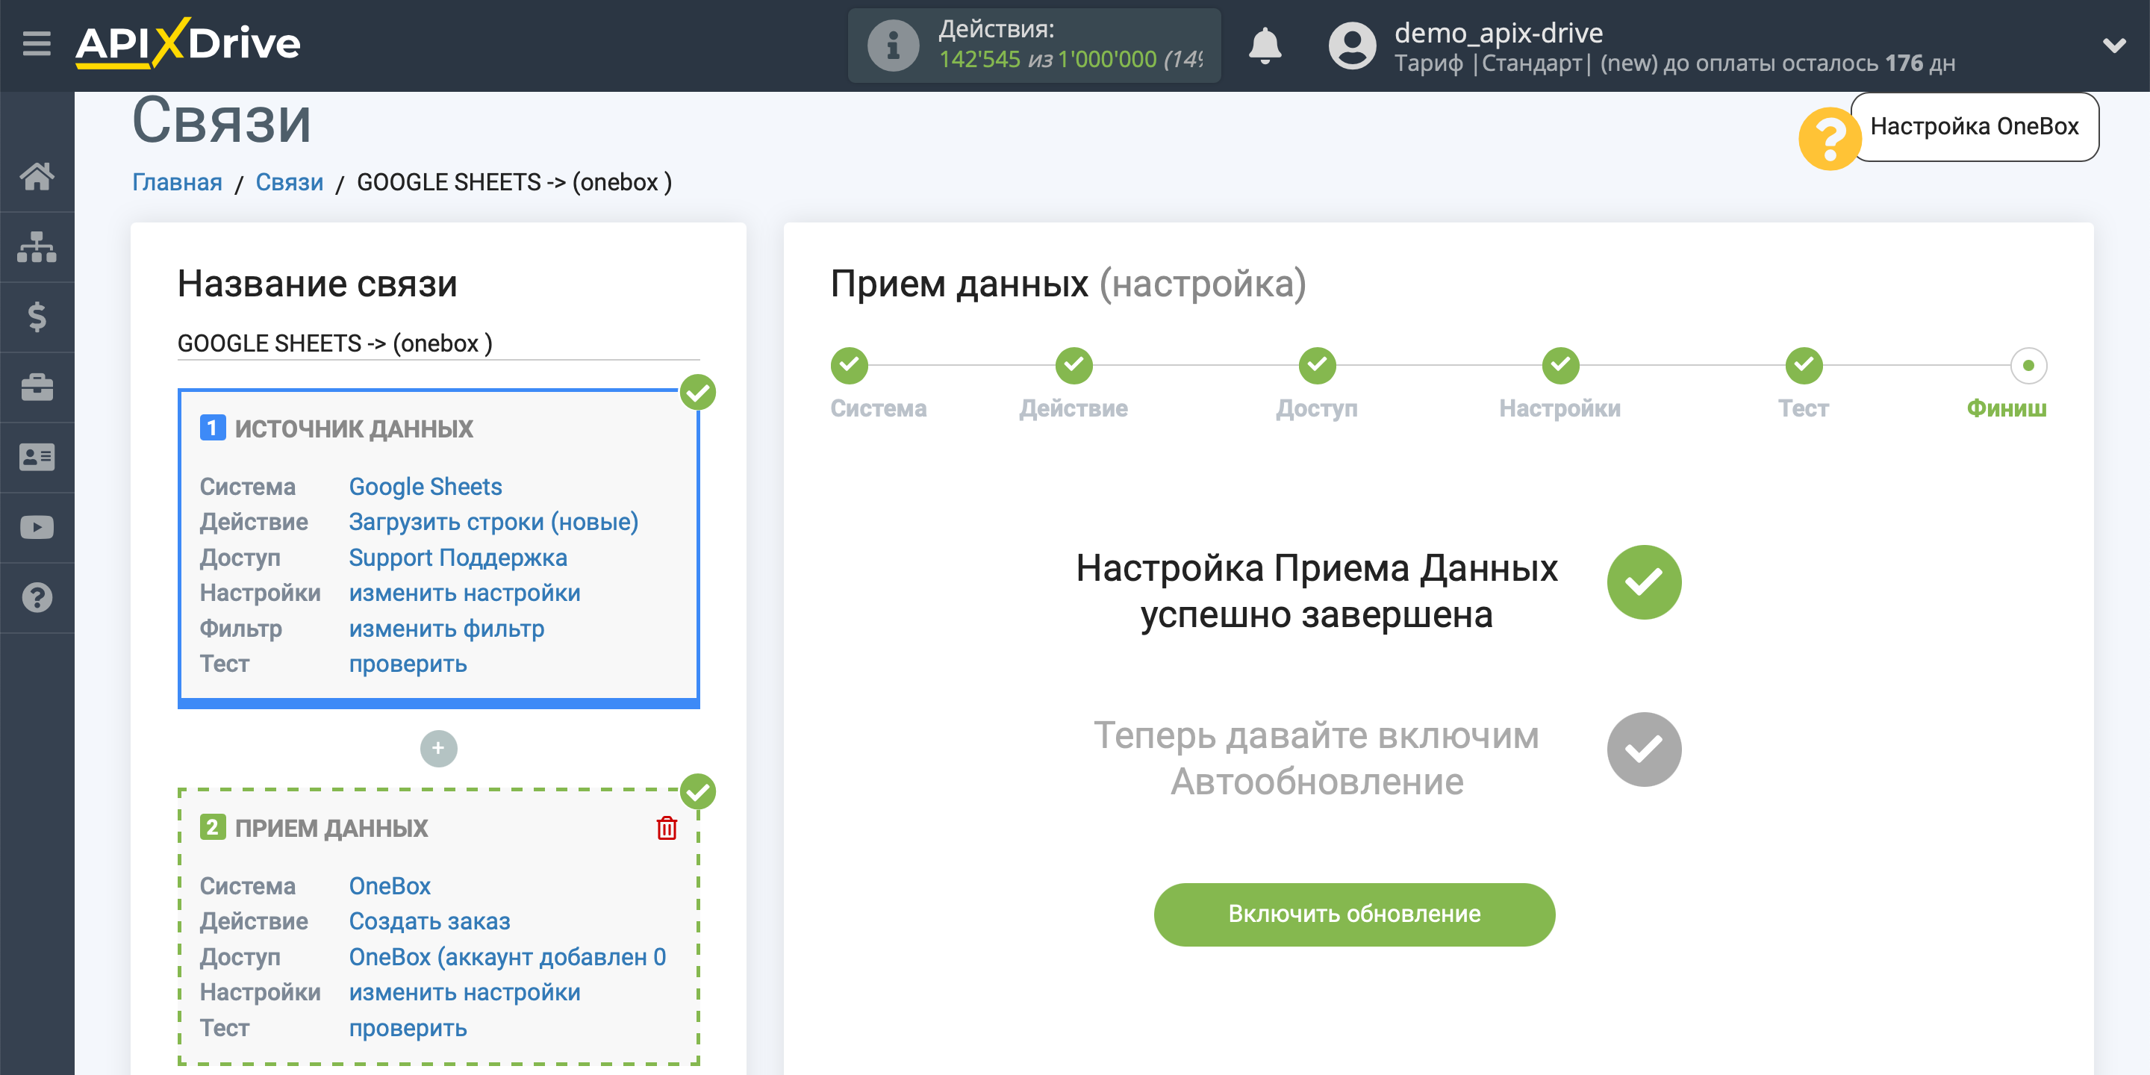Screen dimensions: 2150x1075
Task: Click Включить обновление button
Action: [x=1353, y=914]
